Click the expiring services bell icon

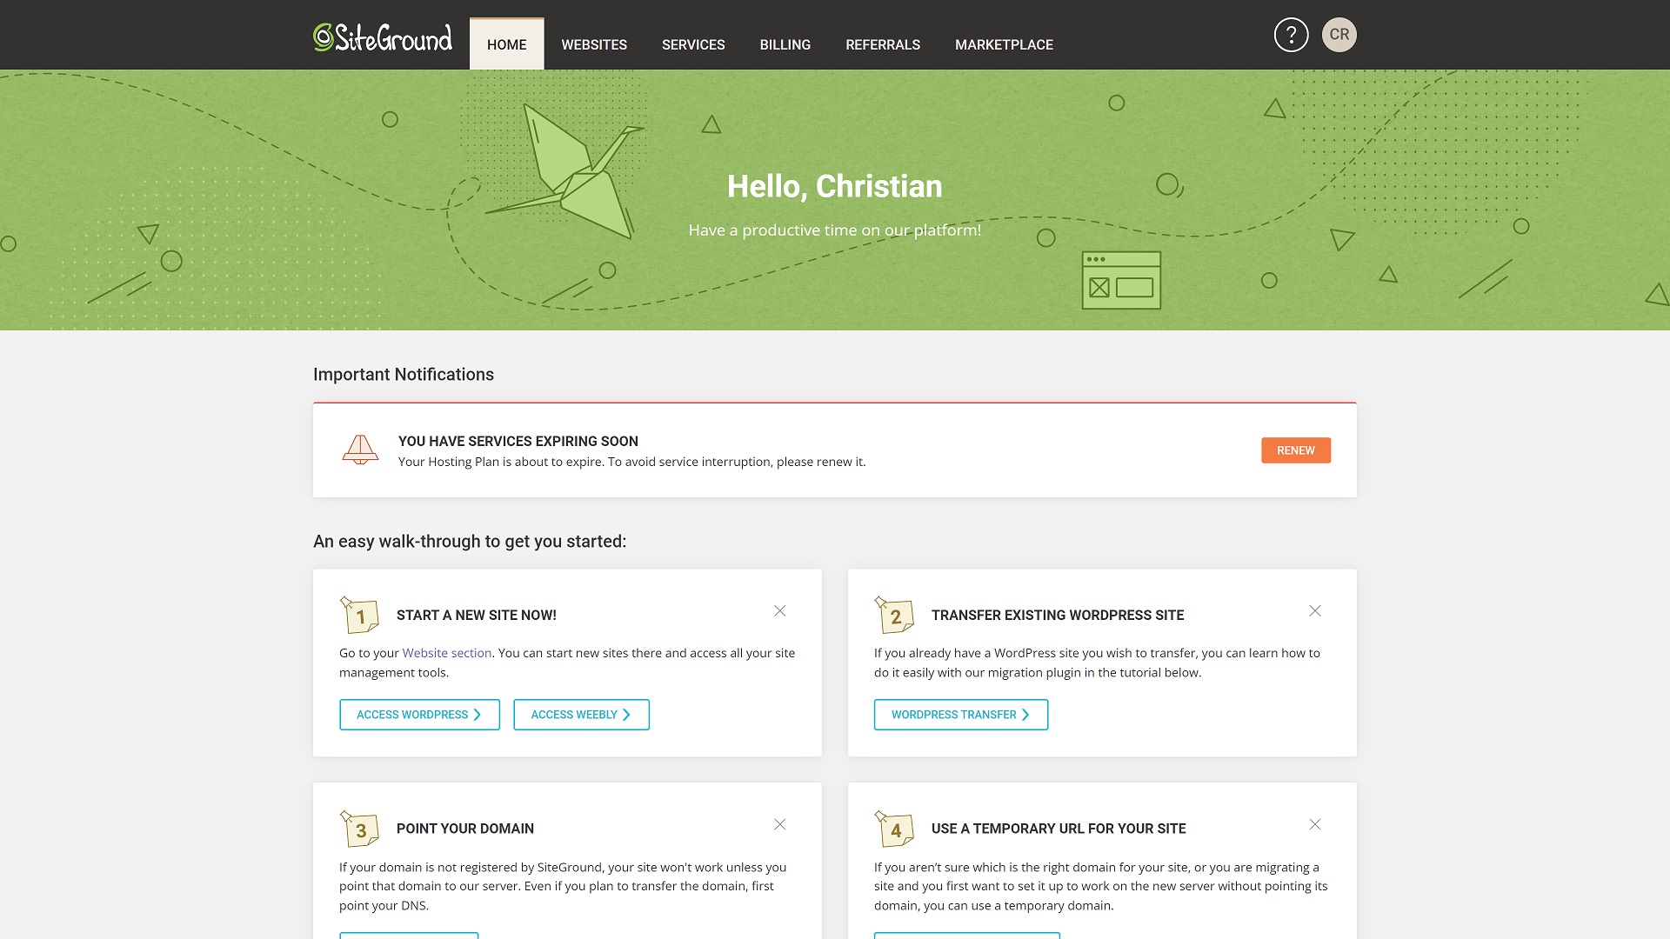[x=360, y=450]
